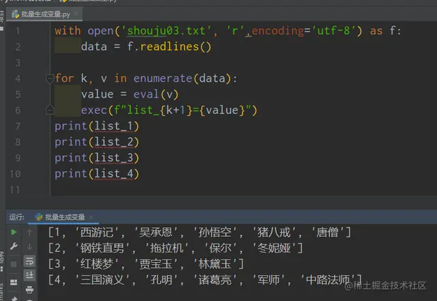Click the output '孙悟空' in console
437x301 pixels.
tap(215, 233)
